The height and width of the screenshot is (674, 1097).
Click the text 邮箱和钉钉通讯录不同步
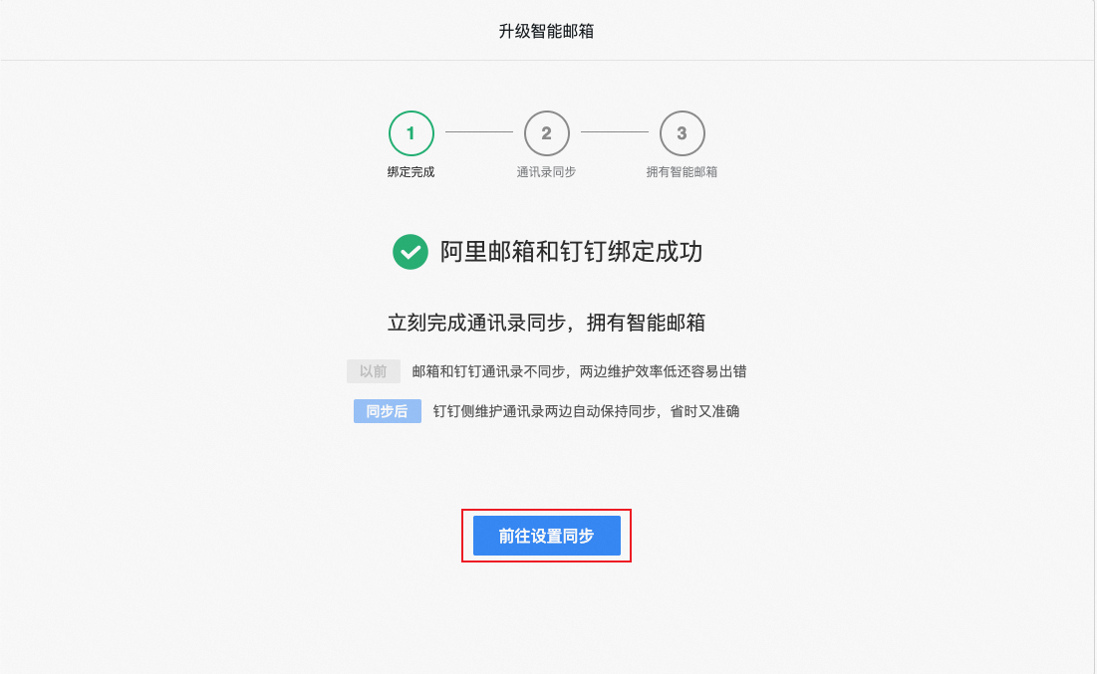coord(488,371)
